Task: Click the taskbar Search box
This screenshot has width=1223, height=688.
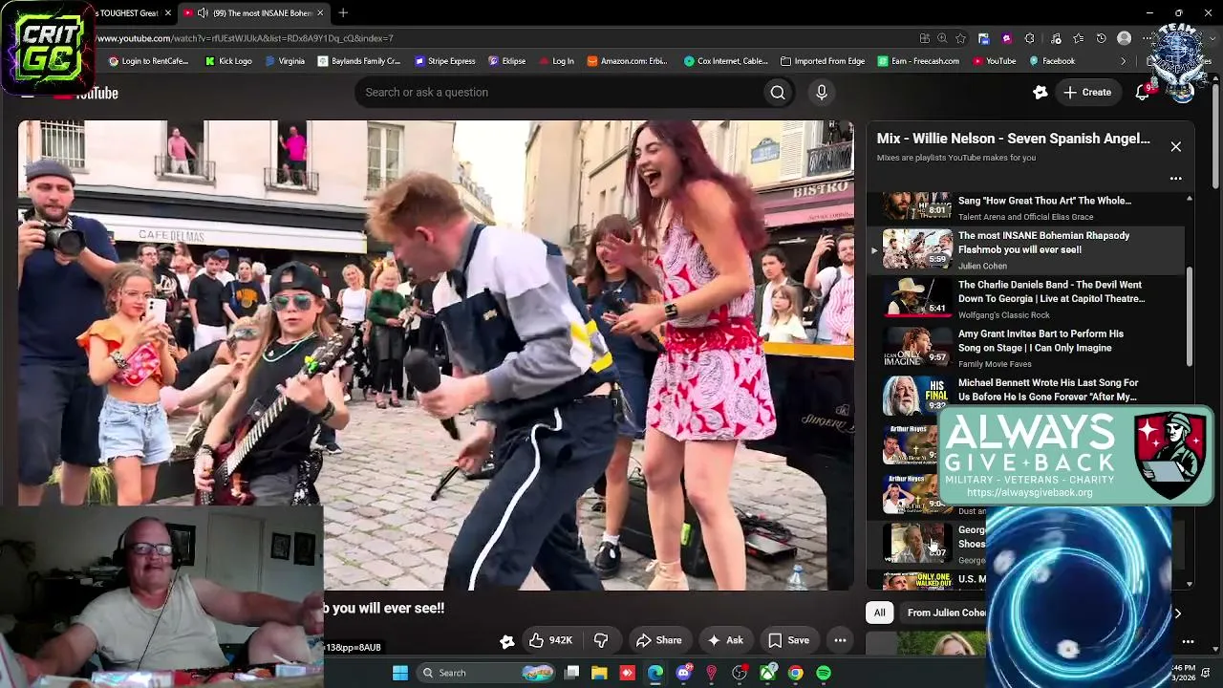Action: click(484, 673)
